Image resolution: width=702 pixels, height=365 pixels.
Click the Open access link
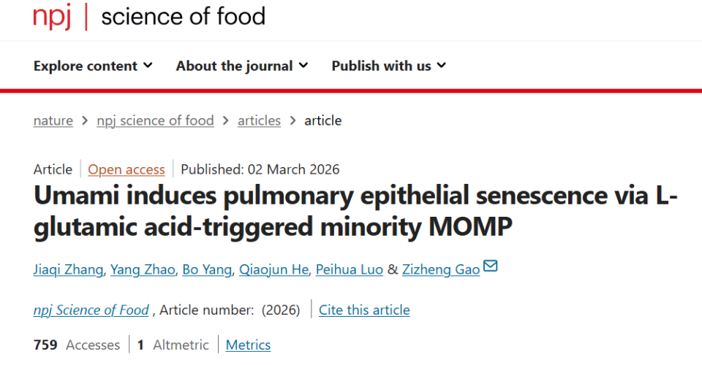coord(127,169)
